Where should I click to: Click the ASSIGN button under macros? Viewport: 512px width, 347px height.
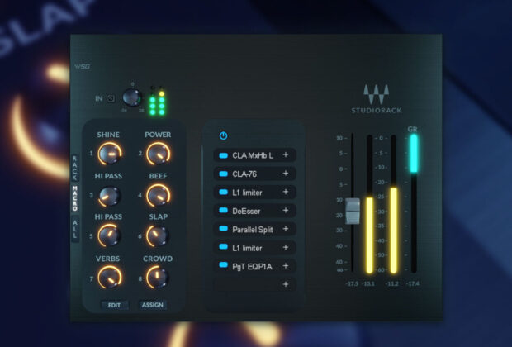pos(153,305)
